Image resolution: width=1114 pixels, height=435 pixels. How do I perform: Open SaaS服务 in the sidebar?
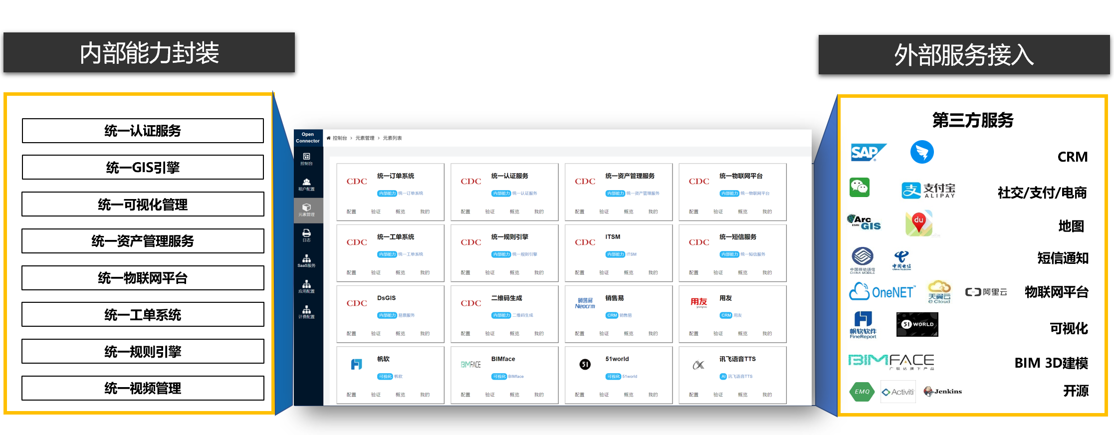pos(306,261)
